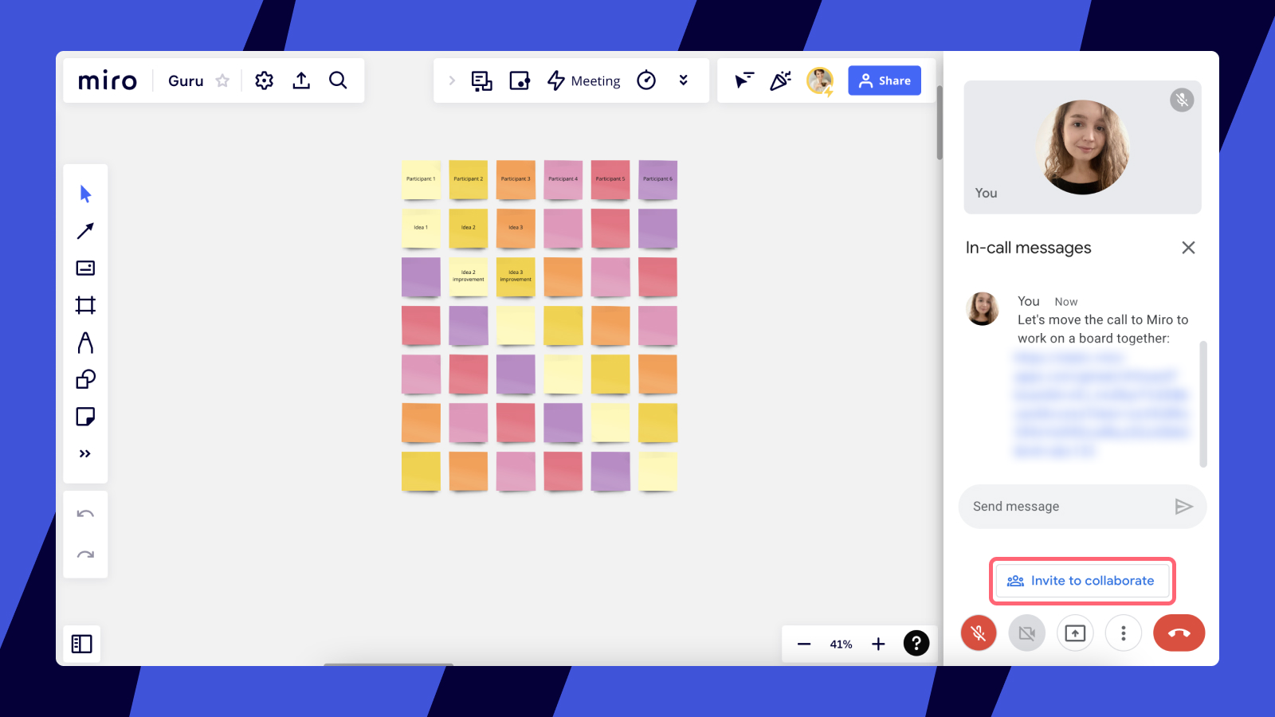Click the Invite to collaborate button
Image resolution: width=1275 pixels, height=717 pixels.
pos(1081,581)
